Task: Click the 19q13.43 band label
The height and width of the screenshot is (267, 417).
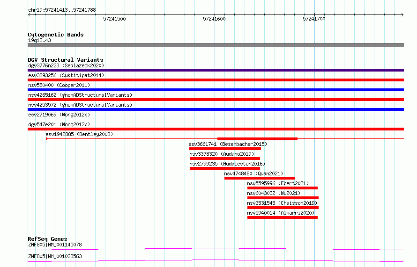Action: coord(39,40)
